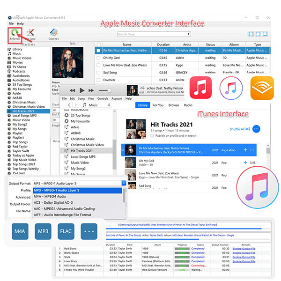Choose AAC - MPEG4-Advanced Audio Coding option
This screenshot has width=281, height=281.
point(77,208)
